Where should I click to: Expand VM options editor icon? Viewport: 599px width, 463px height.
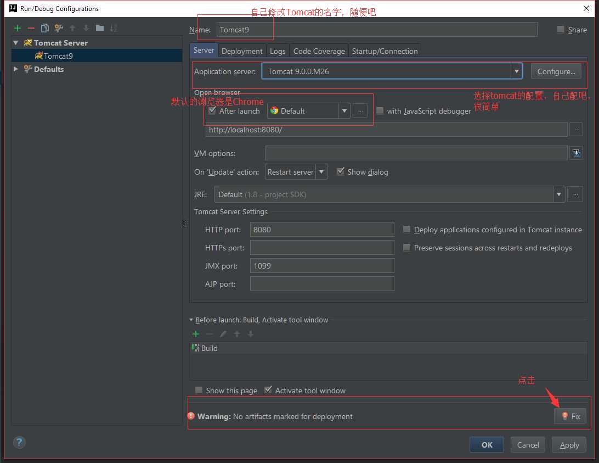point(577,153)
